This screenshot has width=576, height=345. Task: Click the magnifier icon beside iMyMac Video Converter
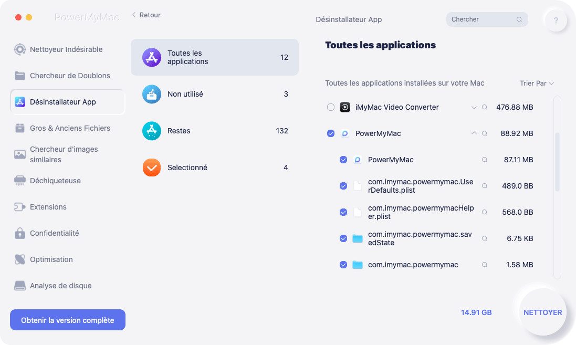[x=485, y=107]
